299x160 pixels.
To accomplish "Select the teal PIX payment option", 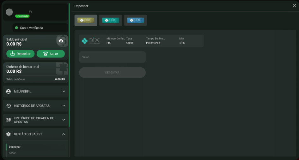I will tap(111, 20).
